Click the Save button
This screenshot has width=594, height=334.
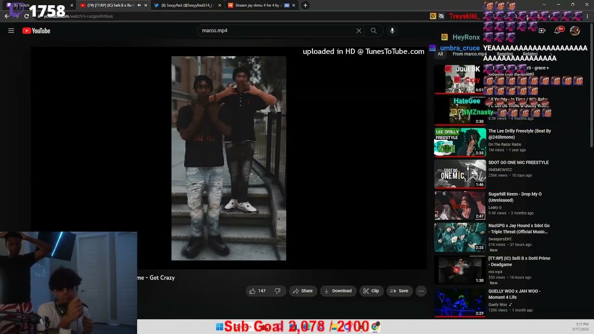399,291
